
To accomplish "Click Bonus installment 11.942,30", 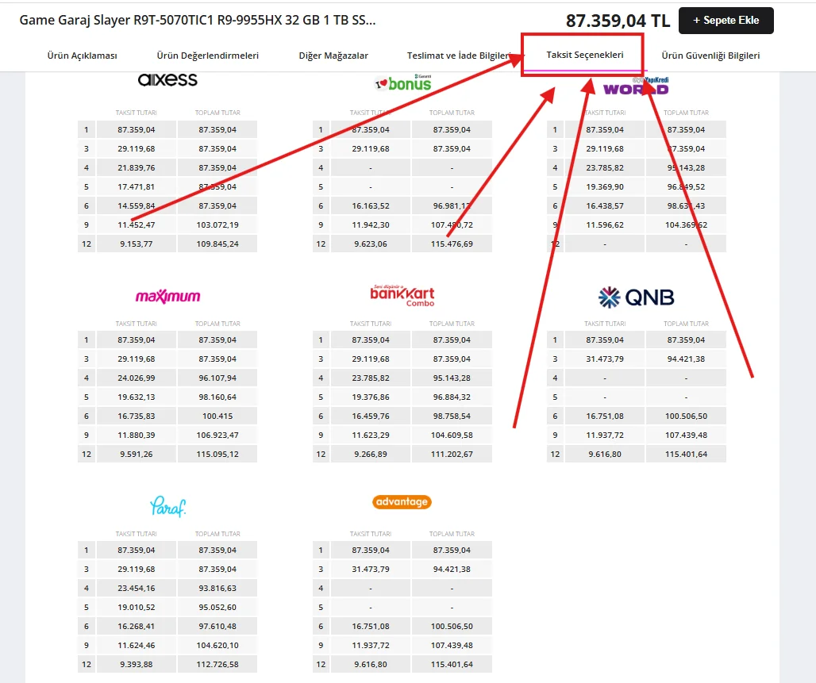I will [x=371, y=224].
